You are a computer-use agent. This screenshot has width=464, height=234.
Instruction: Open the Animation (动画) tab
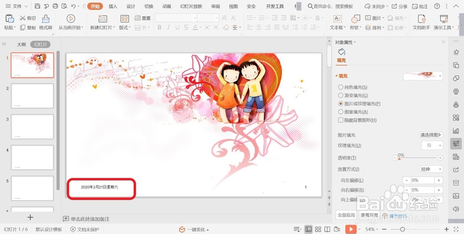point(167,6)
